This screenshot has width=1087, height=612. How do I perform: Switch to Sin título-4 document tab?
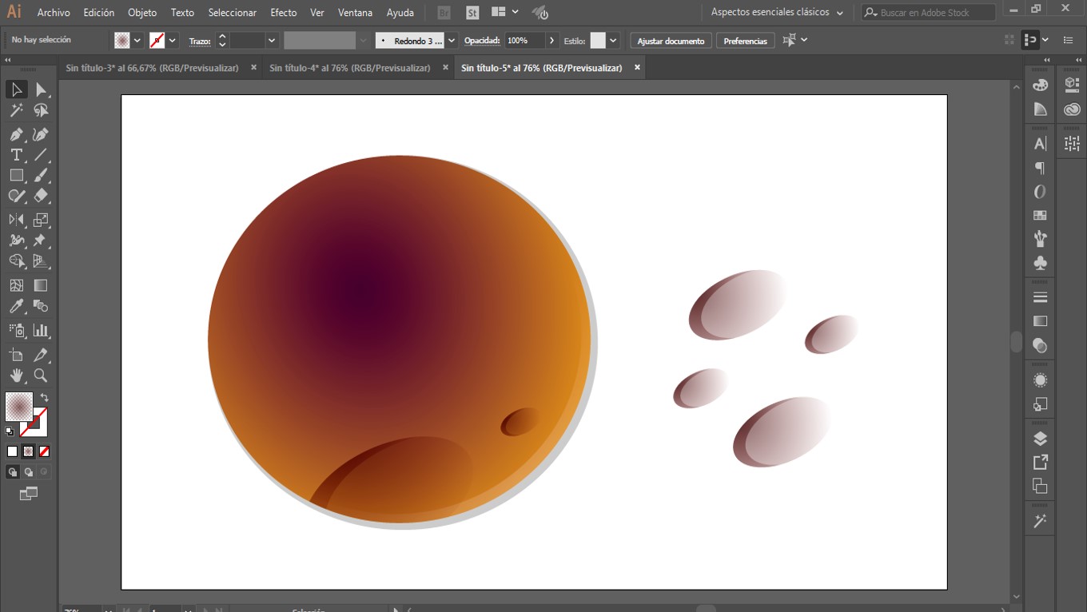[350, 68]
